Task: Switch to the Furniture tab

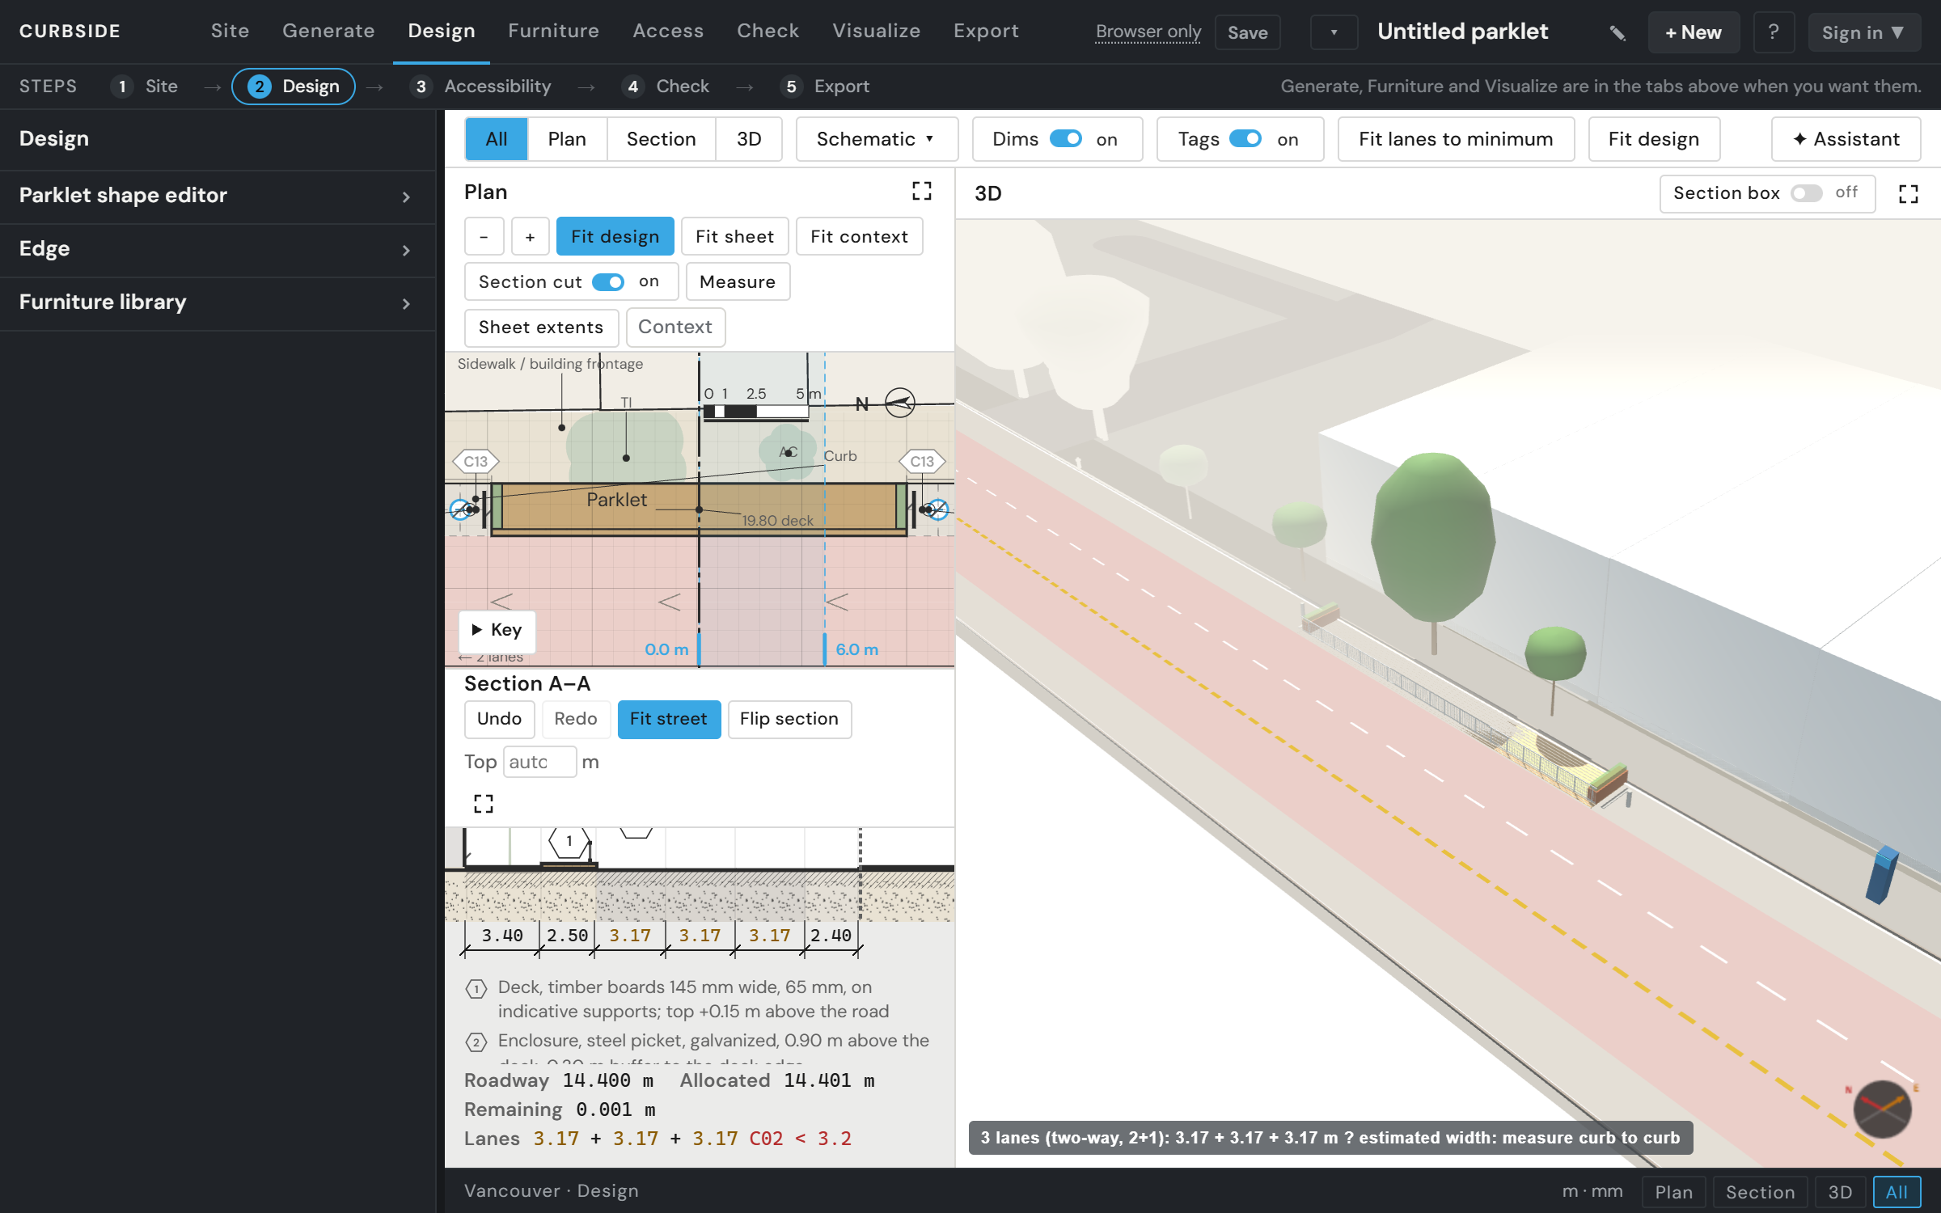Action: [x=553, y=31]
